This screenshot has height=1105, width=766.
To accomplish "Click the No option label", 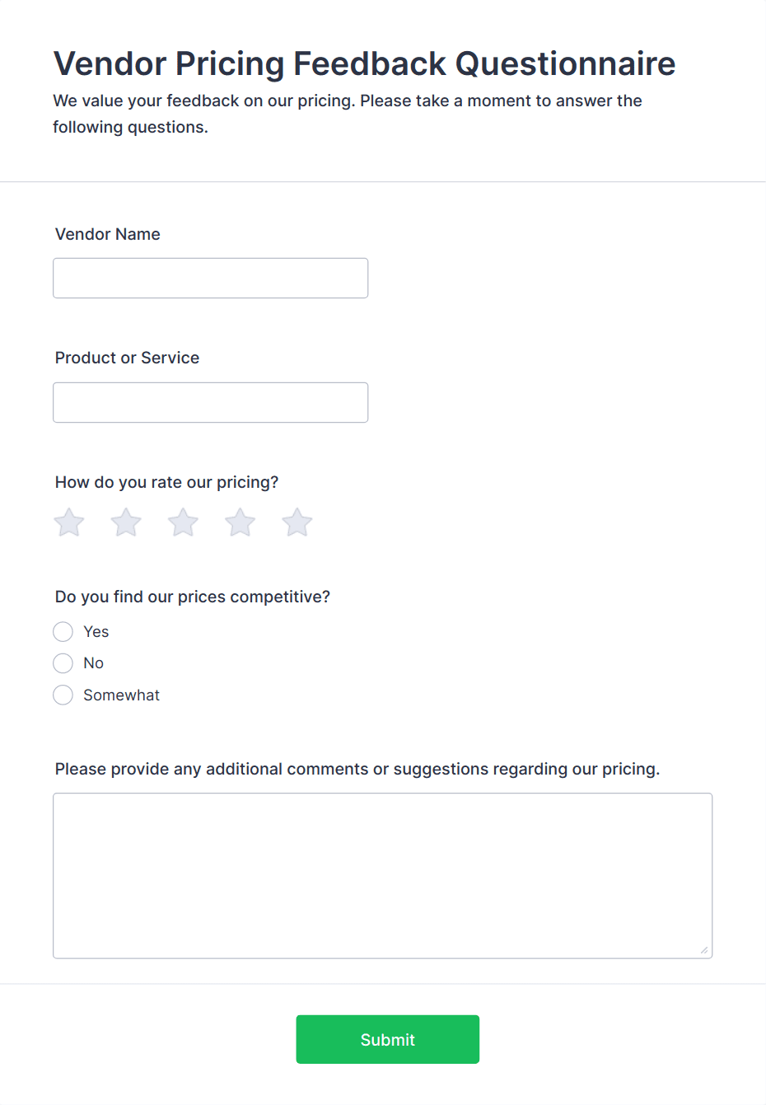I will (94, 663).
